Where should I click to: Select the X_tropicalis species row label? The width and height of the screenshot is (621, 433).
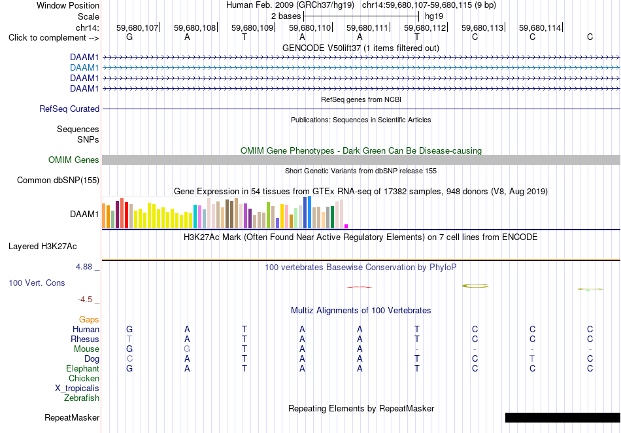click(77, 389)
